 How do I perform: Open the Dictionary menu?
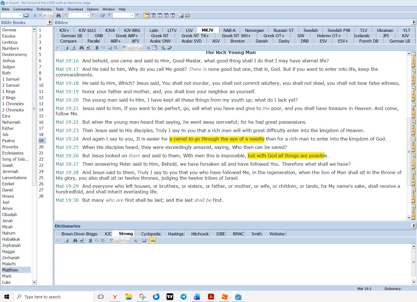tap(44, 9)
